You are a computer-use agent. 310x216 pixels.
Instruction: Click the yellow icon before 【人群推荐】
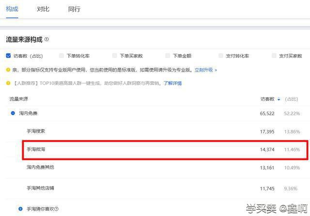pos(8,83)
